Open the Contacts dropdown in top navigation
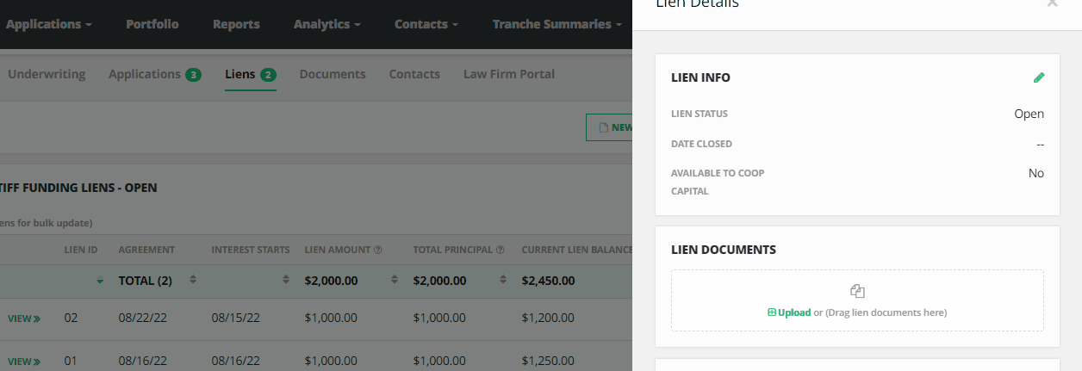1082x371 pixels. click(426, 24)
